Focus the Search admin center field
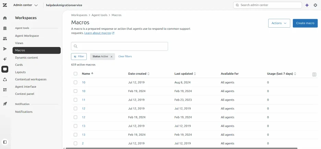The image size is (321, 149). pos(267,5)
